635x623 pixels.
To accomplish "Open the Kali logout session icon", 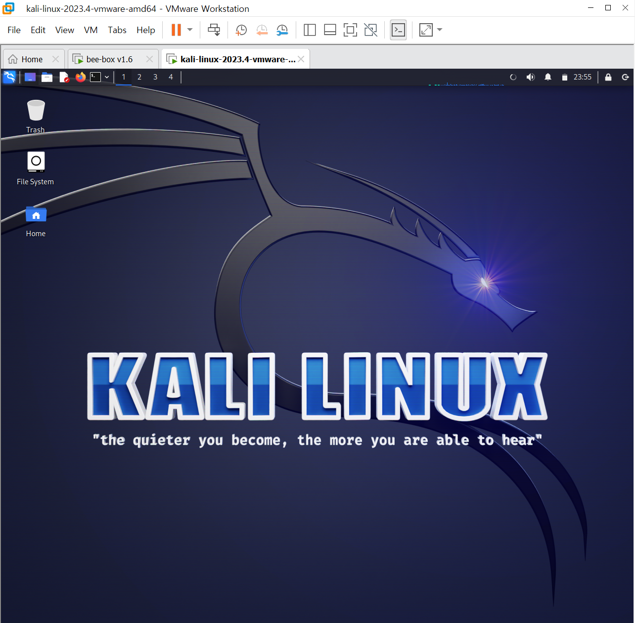I will coord(625,77).
